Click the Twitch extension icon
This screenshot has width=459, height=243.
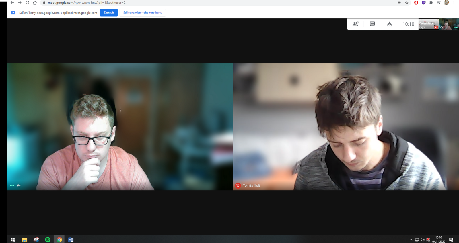tap(423, 3)
